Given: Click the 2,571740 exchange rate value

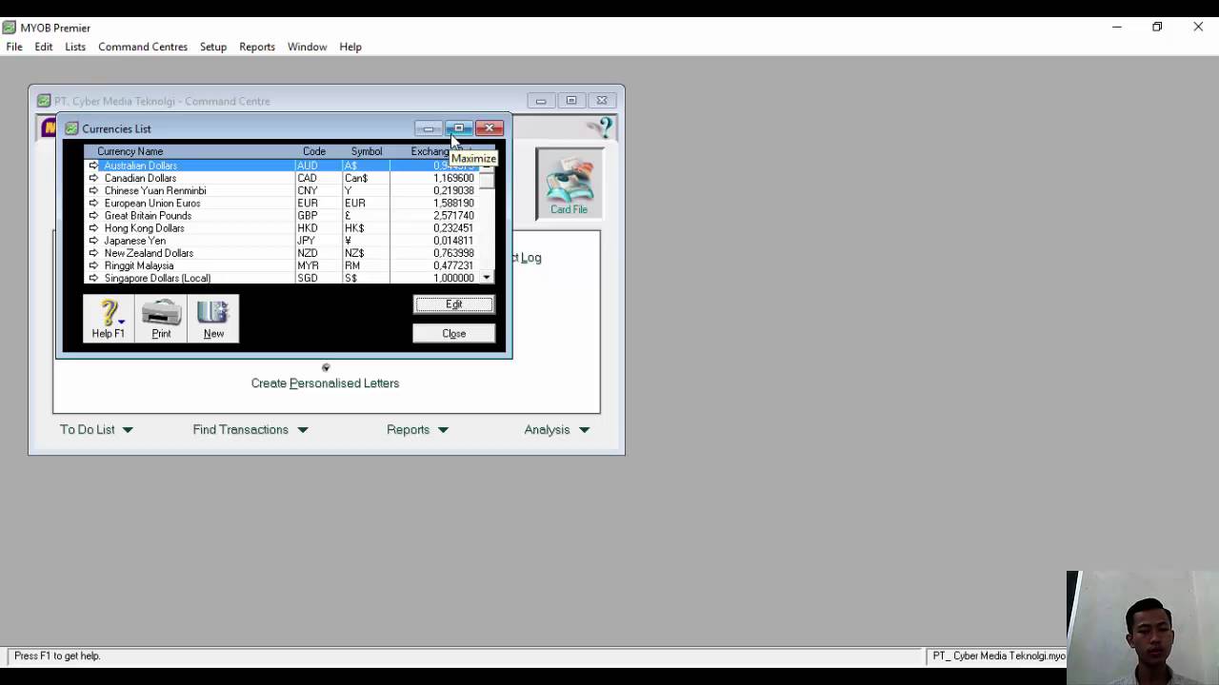Looking at the screenshot, I should tap(453, 215).
